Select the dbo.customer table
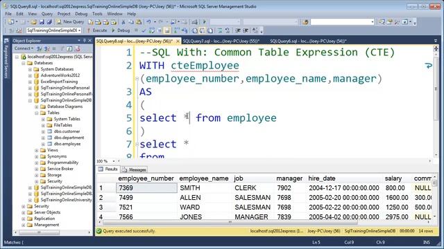Viewport: 444px width, 249px height. pyautogui.click(x=67, y=131)
